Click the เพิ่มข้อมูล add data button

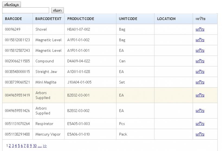(11, 5)
